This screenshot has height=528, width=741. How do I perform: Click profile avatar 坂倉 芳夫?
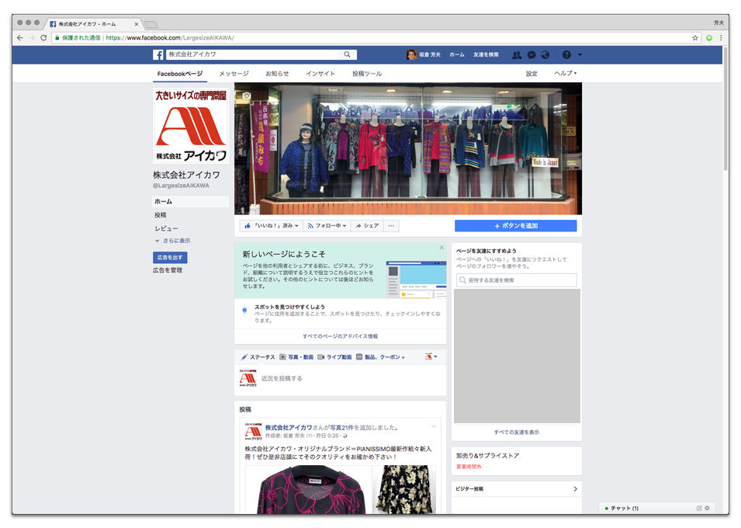(411, 55)
